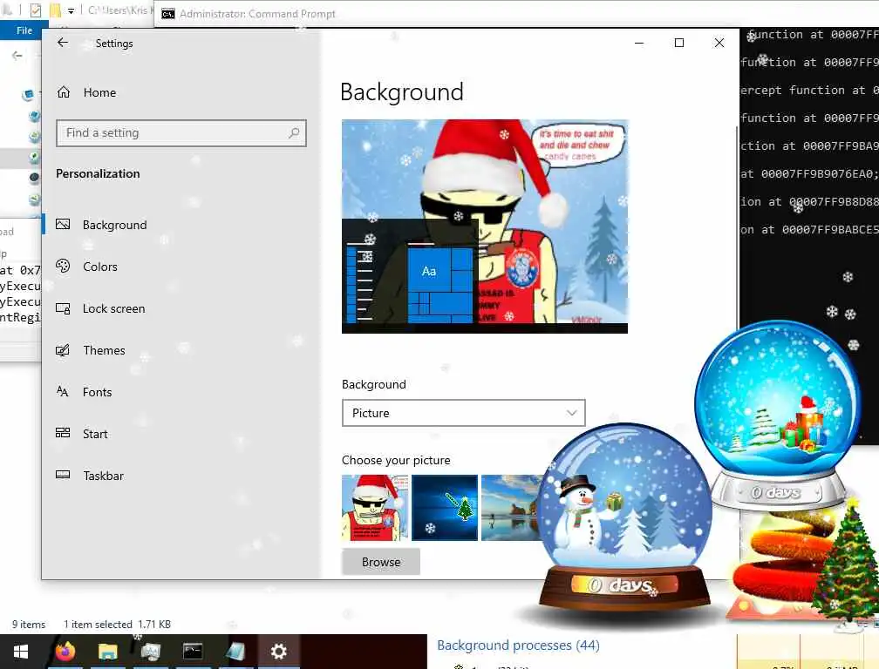Click the '9 items' status bar text
The height and width of the screenshot is (669, 879).
29,625
